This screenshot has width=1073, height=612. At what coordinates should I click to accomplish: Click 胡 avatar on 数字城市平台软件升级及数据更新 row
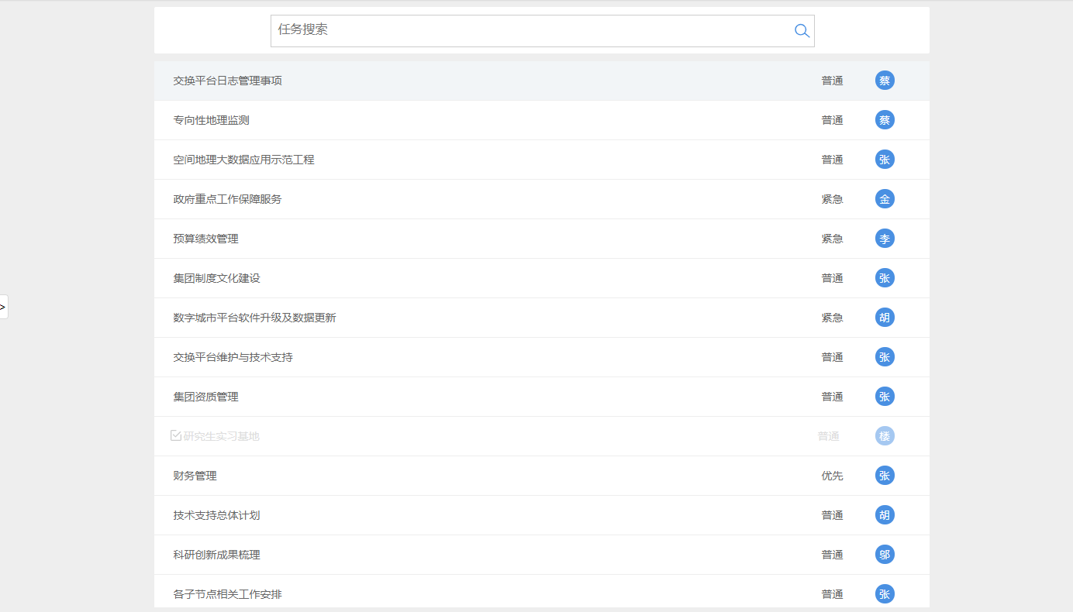pyautogui.click(x=885, y=318)
